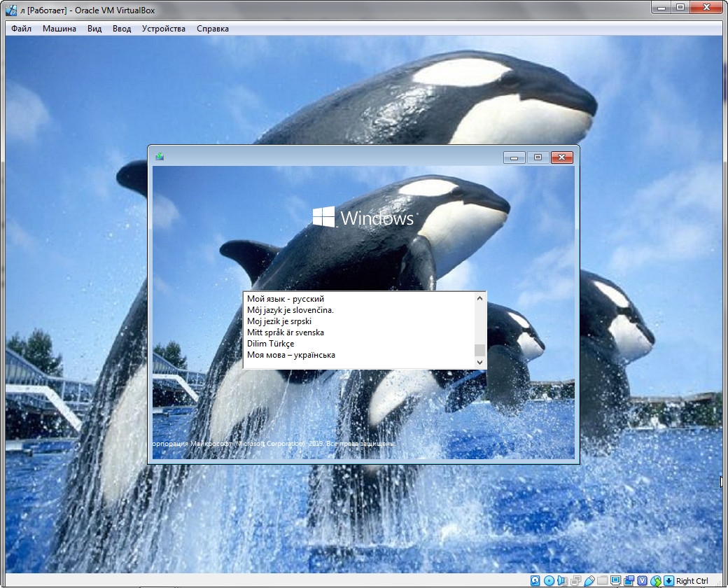728x588 pixels.
Task: Click the virtual display status icon
Action: (x=615, y=580)
